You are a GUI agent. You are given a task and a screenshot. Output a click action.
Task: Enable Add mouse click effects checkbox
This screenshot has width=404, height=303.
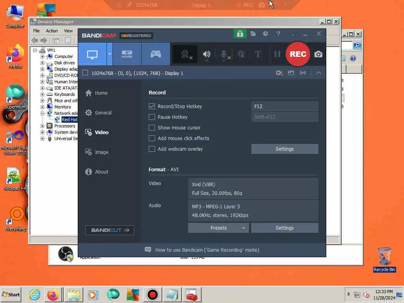click(x=152, y=138)
